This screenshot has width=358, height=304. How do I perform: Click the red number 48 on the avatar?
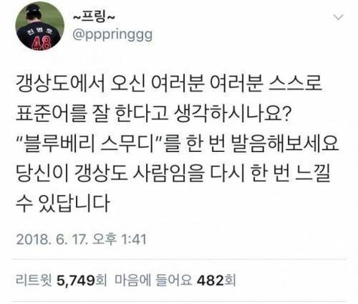[42, 43]
